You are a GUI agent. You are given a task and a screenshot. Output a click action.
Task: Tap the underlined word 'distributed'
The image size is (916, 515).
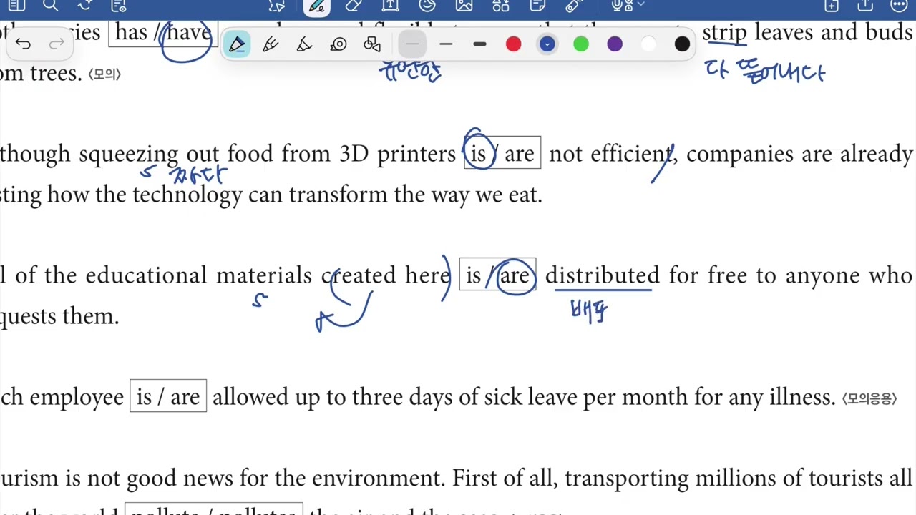pos(603,275)
